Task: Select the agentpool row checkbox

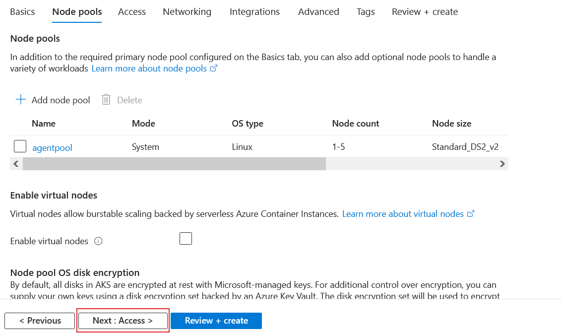Action: click(x=20, y=146)
